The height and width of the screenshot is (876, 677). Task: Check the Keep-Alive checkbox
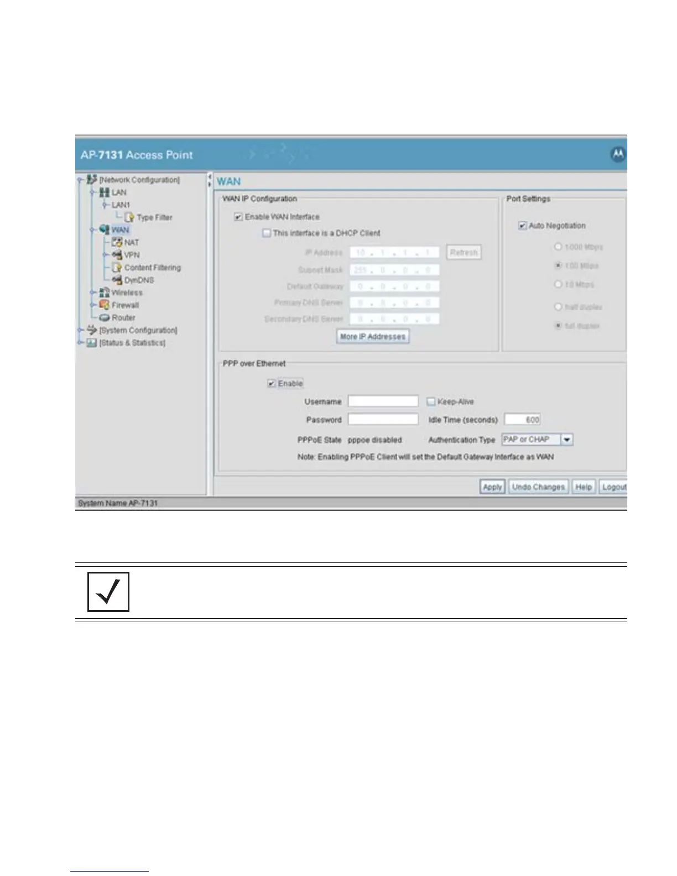431,401
